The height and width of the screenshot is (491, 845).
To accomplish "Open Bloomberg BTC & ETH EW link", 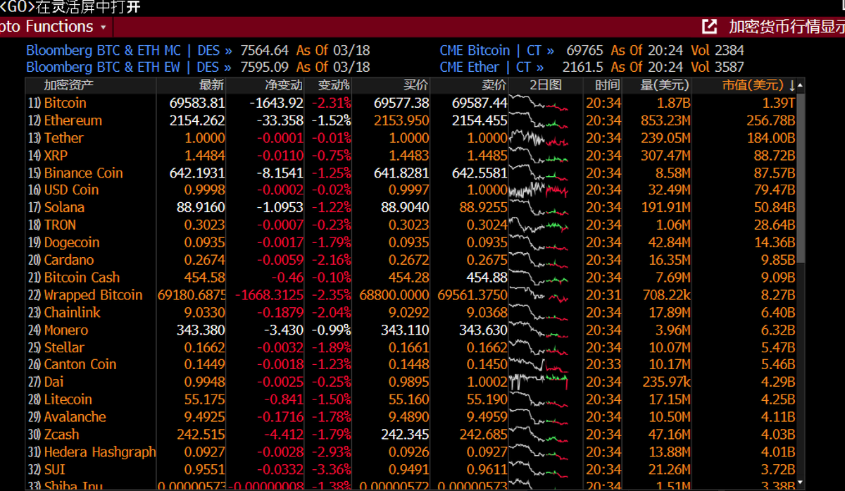I will pos(103,68).
